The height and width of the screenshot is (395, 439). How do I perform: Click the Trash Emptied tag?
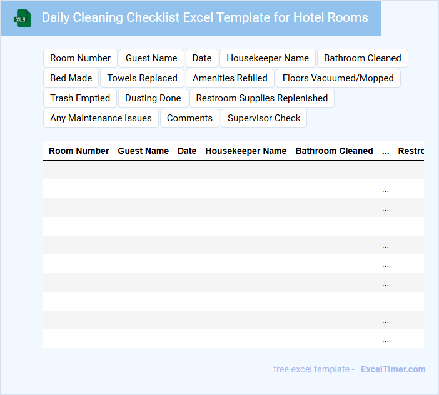pos(79,98)
